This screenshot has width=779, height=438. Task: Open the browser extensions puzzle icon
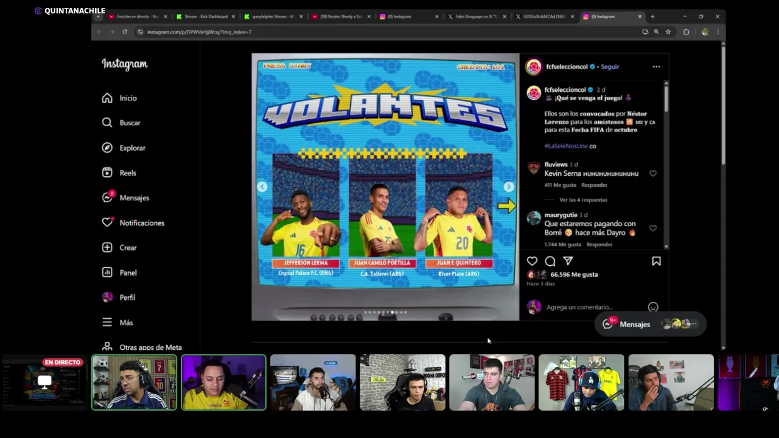point(686,32)
